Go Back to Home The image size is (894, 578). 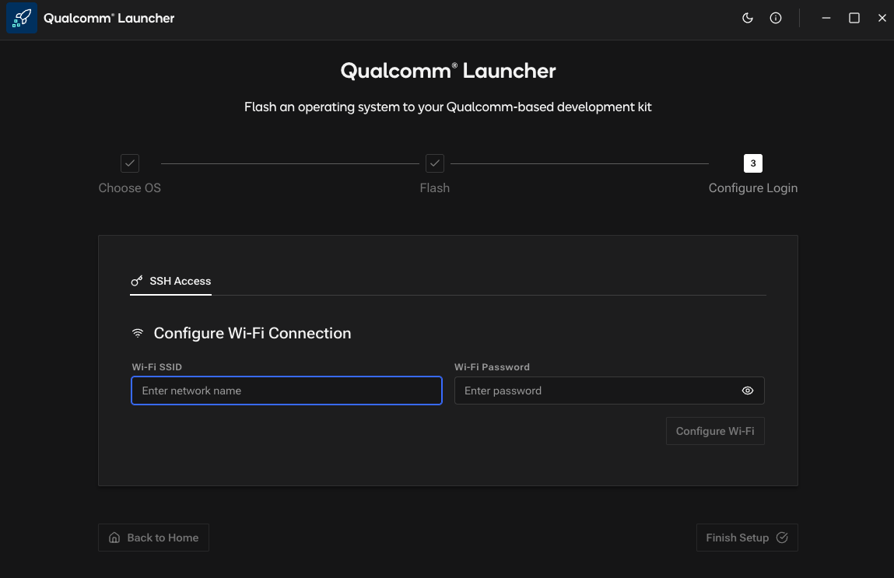point(153,538)
